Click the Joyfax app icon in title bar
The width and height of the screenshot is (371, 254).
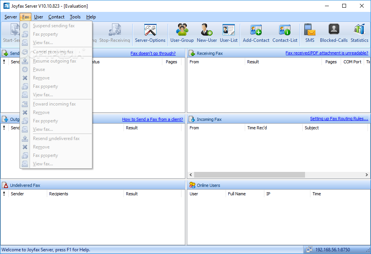click(x=7, y=6)
